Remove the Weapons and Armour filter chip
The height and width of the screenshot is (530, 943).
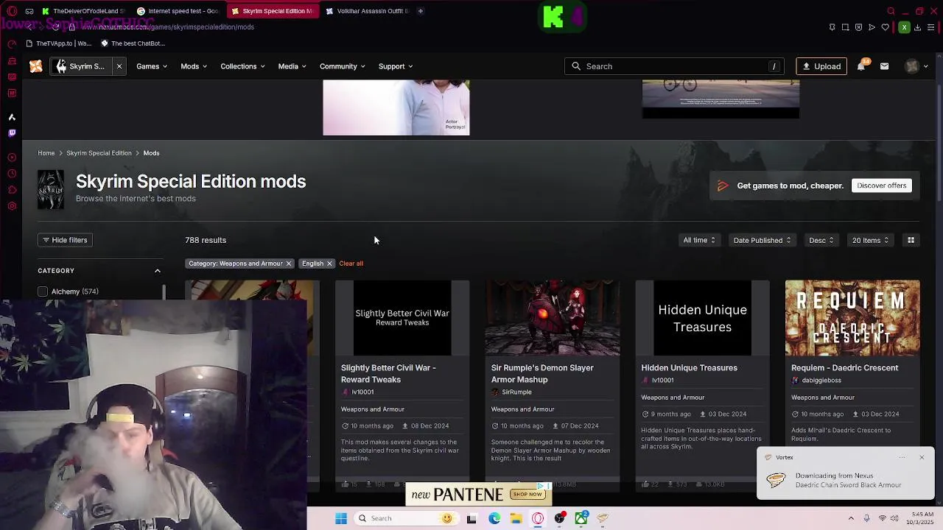click(x=288, y=264)
